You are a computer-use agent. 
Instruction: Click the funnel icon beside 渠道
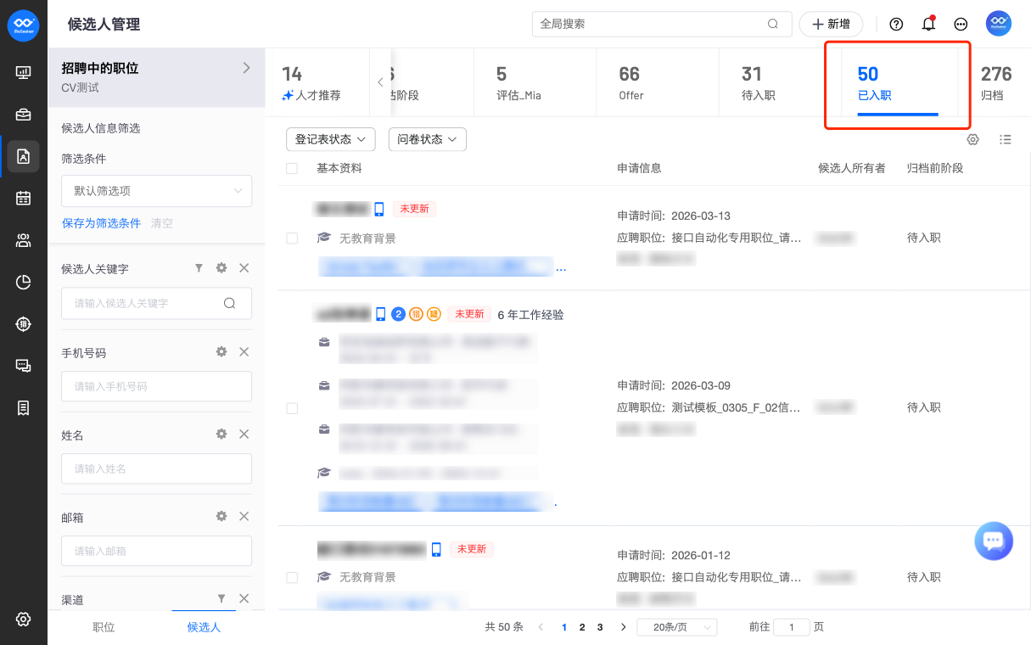pos(221,598)
